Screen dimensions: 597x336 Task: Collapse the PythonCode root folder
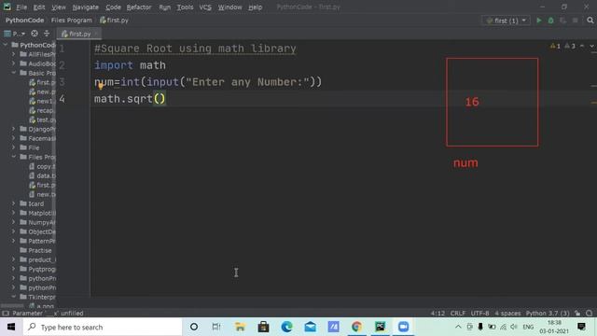tap(6, 45)
